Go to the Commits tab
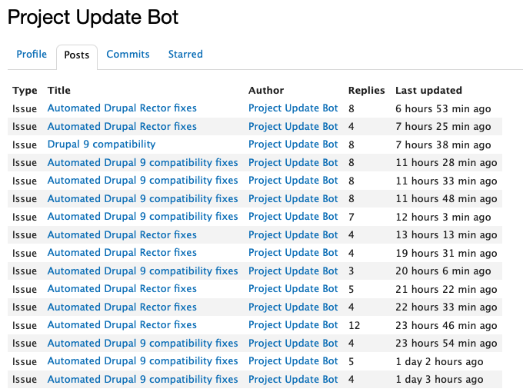Viewport: 523px width, 392px height. click(128, 55)
